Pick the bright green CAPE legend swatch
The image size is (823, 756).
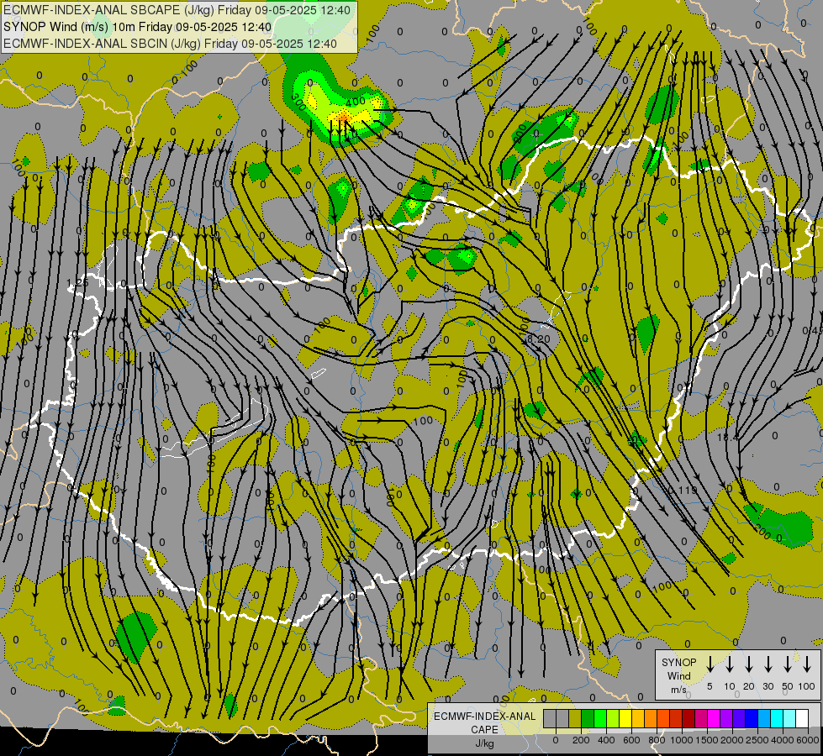[x=600, y=718]
